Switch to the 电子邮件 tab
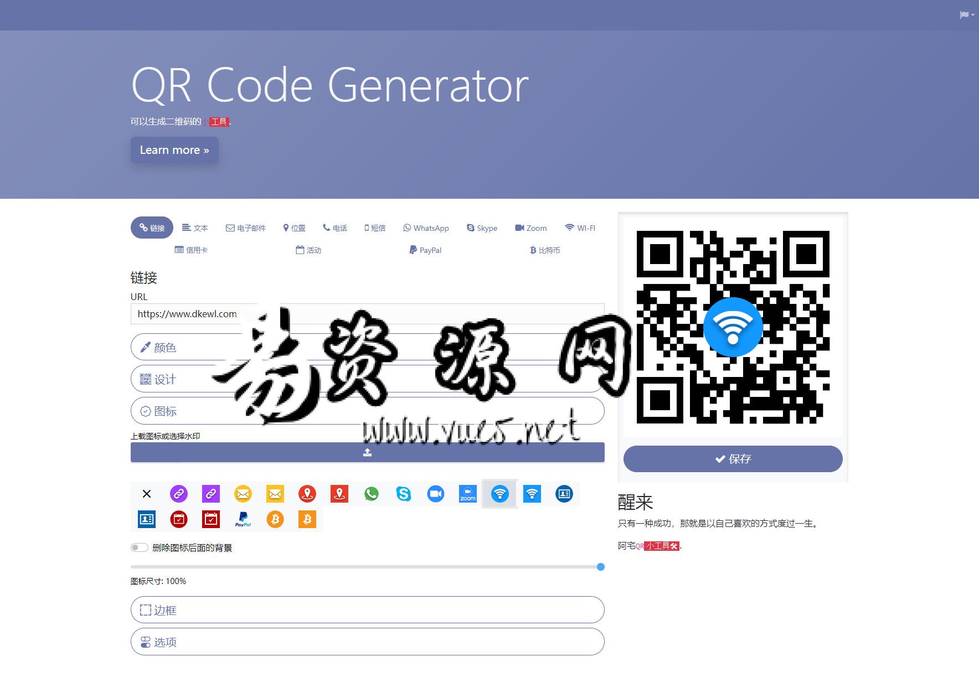This screenshot has height=677, width=979. [246, 228]
